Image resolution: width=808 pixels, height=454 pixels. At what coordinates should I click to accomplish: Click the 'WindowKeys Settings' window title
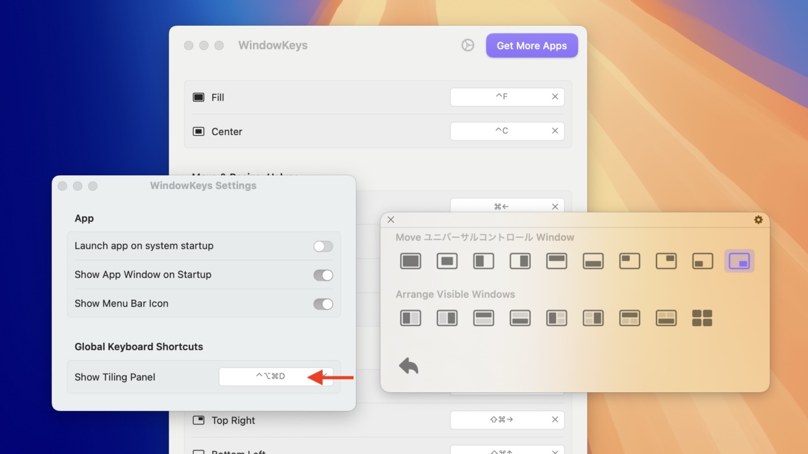[203, 185]
